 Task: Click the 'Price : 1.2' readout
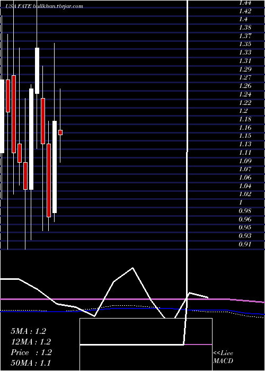[31, 352]
